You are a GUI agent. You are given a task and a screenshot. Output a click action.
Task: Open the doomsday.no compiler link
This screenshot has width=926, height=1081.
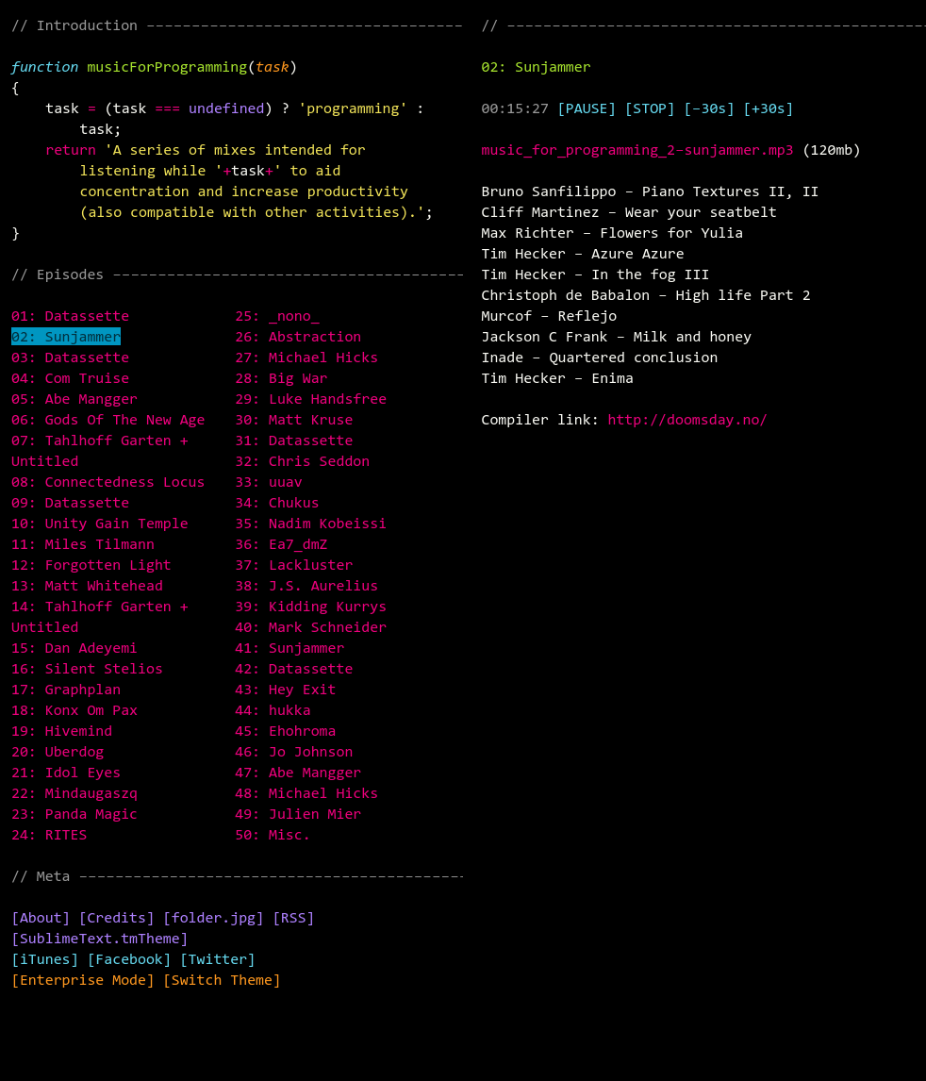[x=686, y=420]
